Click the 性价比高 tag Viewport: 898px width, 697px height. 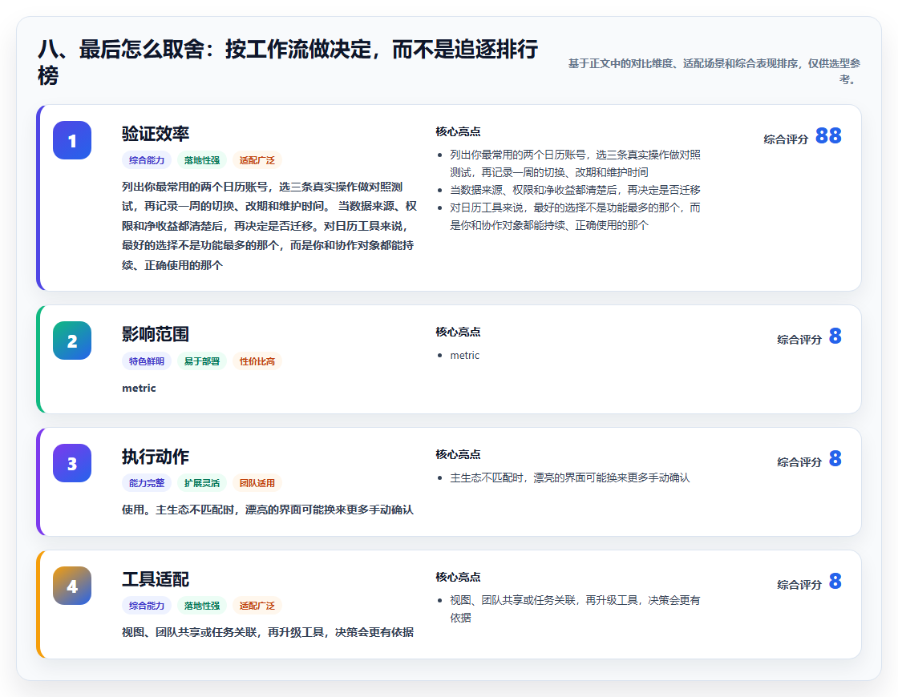(257, 361)
